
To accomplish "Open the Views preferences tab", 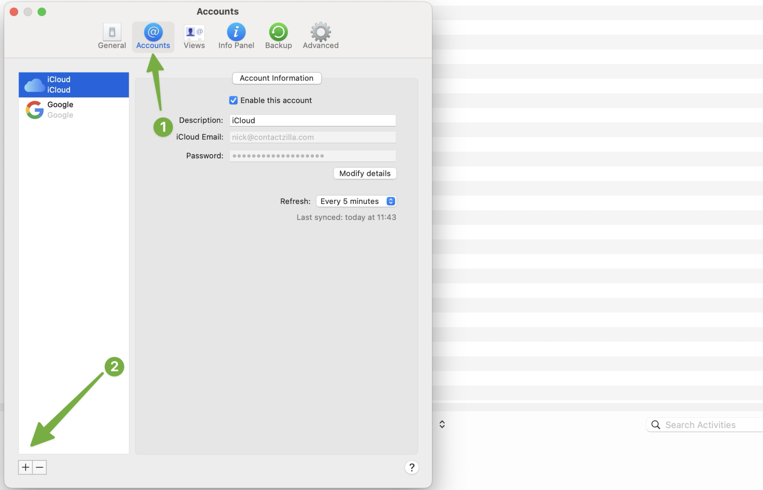I will pos(194,37).
